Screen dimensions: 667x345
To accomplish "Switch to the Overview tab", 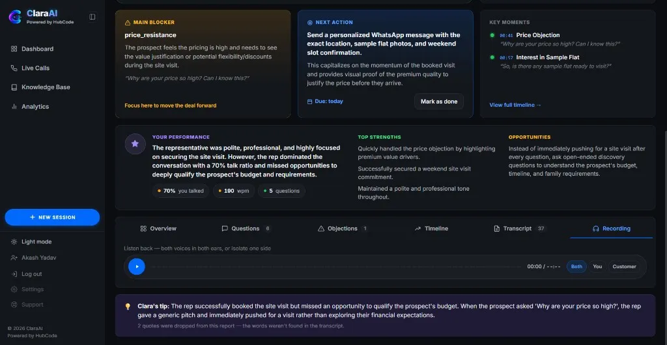I will click(158, 228).
